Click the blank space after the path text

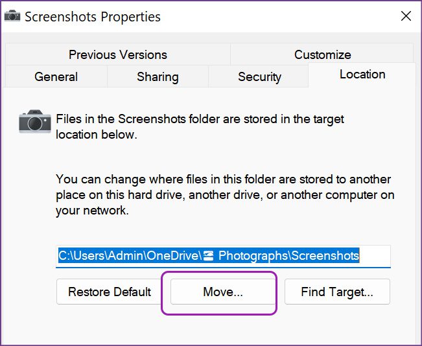point(376,255)
